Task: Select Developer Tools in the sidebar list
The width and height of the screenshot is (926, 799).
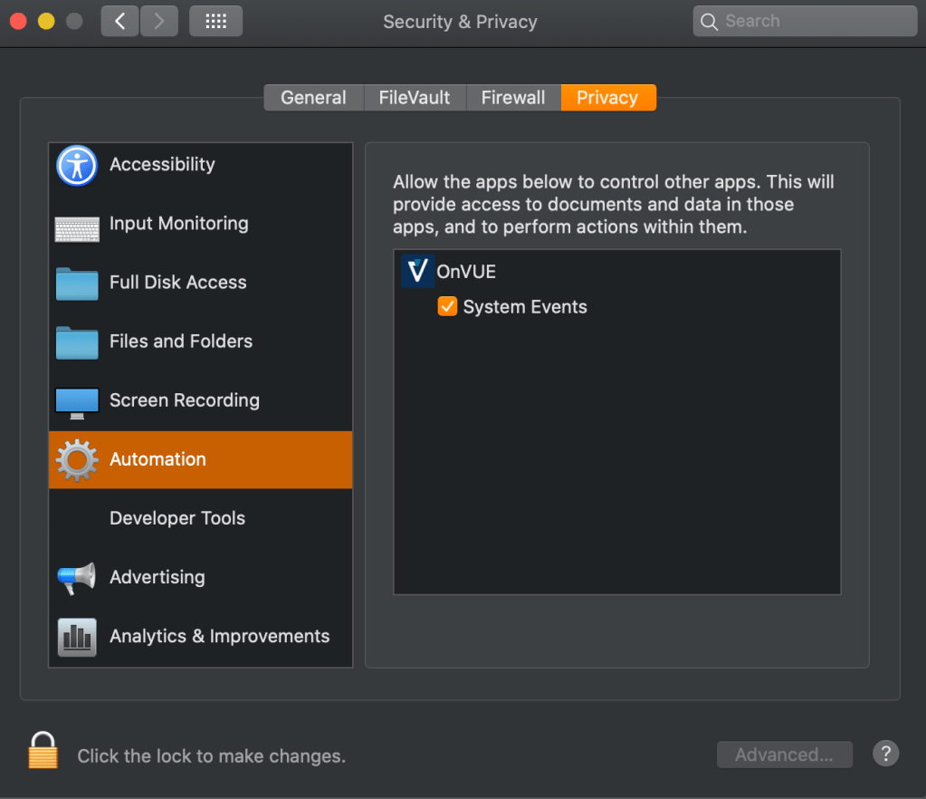Action: click(177, 519)
